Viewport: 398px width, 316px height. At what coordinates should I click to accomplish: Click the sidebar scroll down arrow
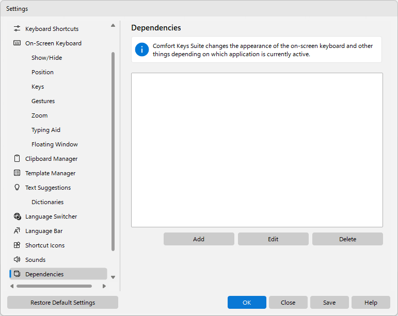coord(113,277)
